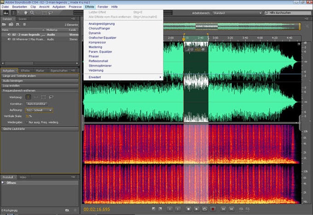Click the fade out icon in transport bar
Screen dimensions: 313x215
click(x=160, y=209)
